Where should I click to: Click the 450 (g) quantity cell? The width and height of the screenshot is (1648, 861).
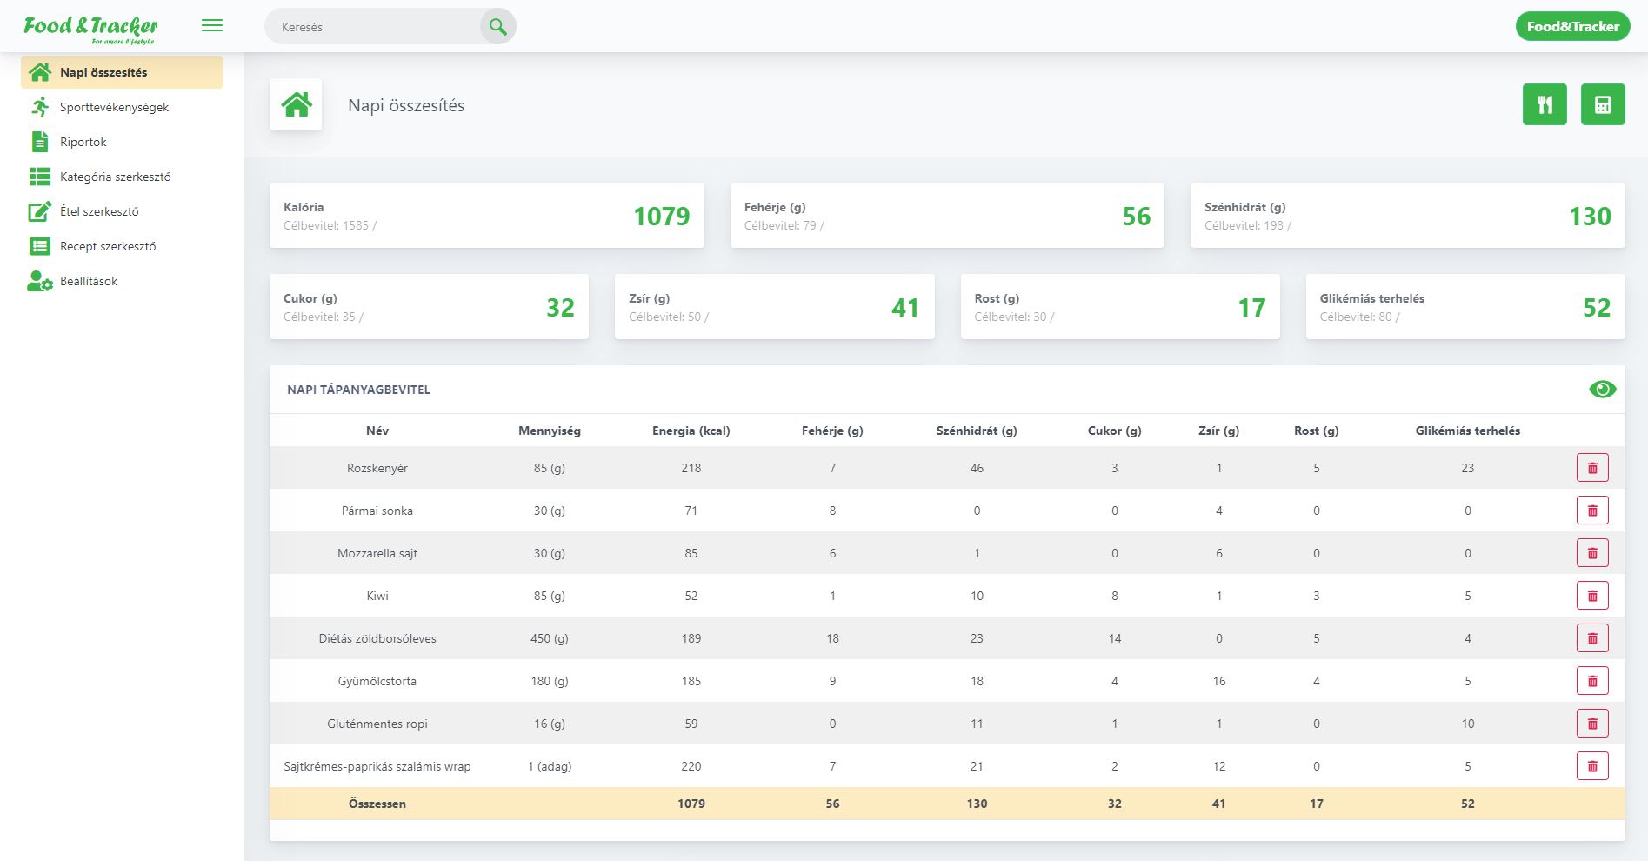pos(550,638)
